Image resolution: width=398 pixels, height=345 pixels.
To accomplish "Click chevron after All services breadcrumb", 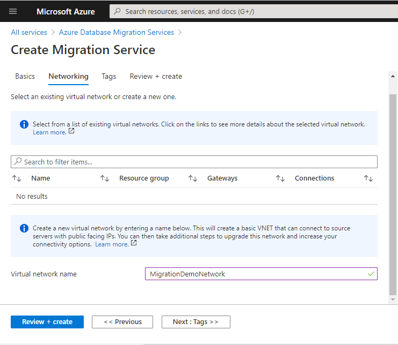I will (53, 32).
